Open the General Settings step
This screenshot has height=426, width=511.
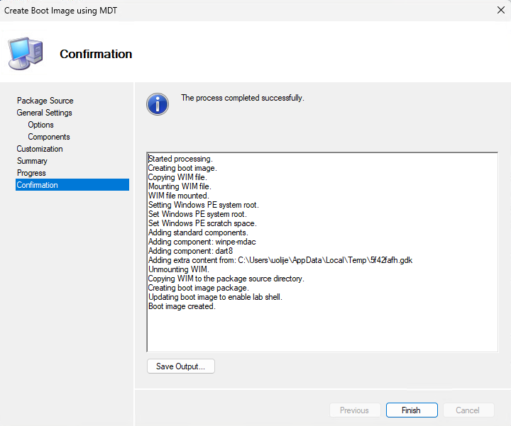point(45,113)
